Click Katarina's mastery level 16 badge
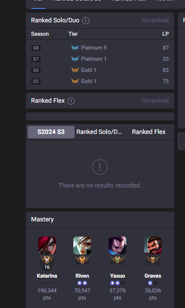 coord(47,267)
